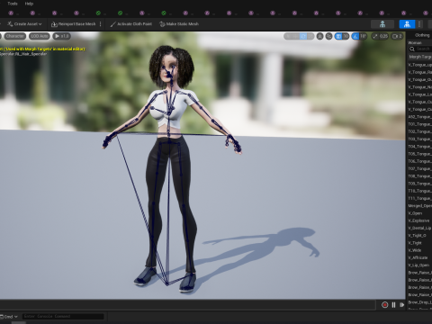432x324 pixels.
Task: Open camera speed setting 2
Action: coord(397,36)
